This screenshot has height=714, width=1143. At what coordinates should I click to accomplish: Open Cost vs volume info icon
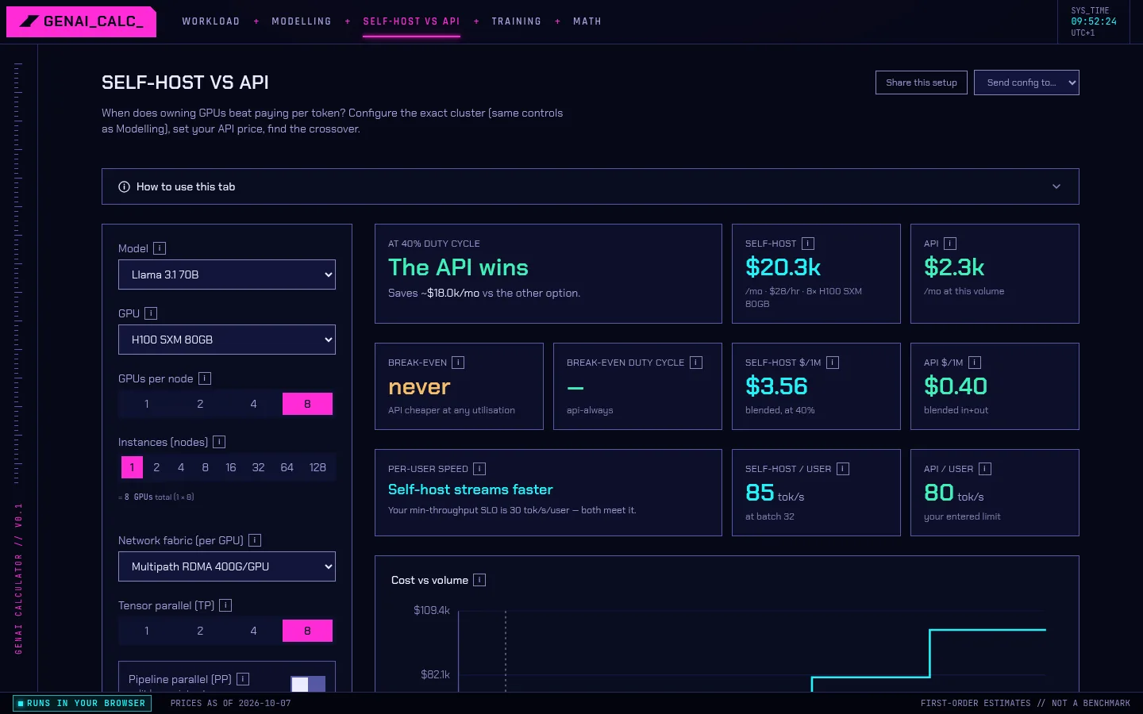click(479, 580)
